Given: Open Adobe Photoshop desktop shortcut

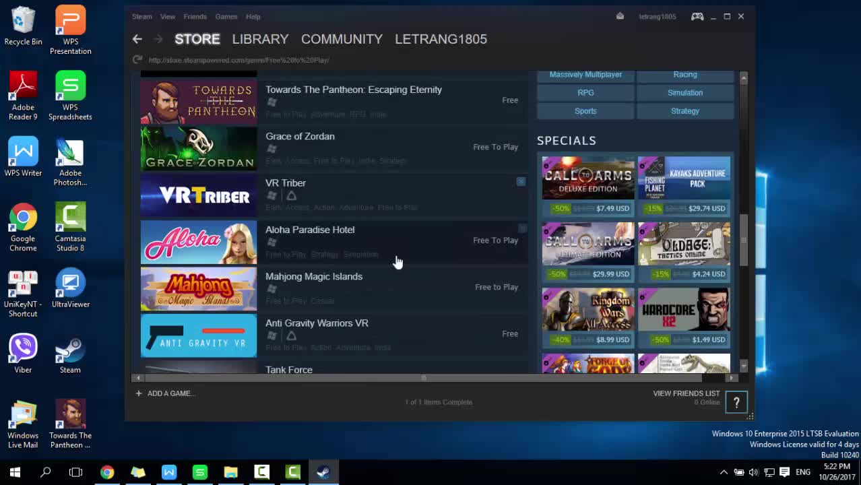Looking at the screenshot, I should click(70, 162).
